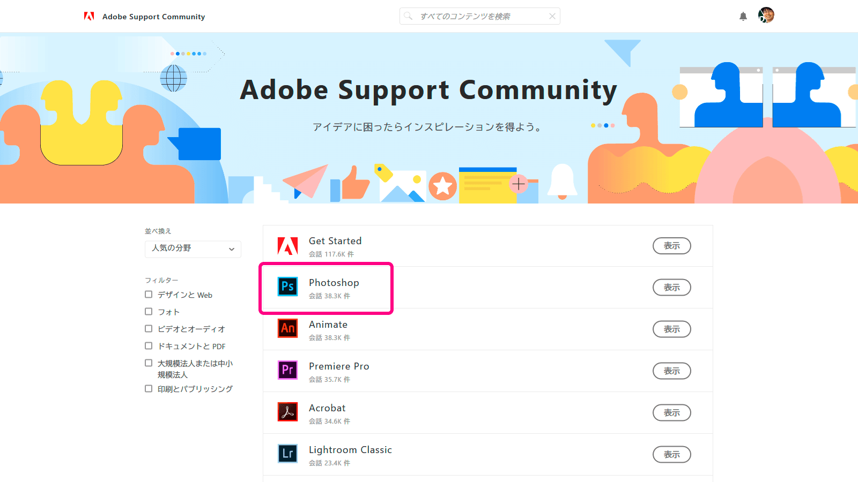858x482 pixels.
Task: Click the Get Started Adobe icon
Action: [287, 246]
